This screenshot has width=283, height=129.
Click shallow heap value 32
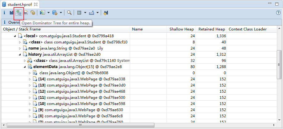(x=193, y=61)
